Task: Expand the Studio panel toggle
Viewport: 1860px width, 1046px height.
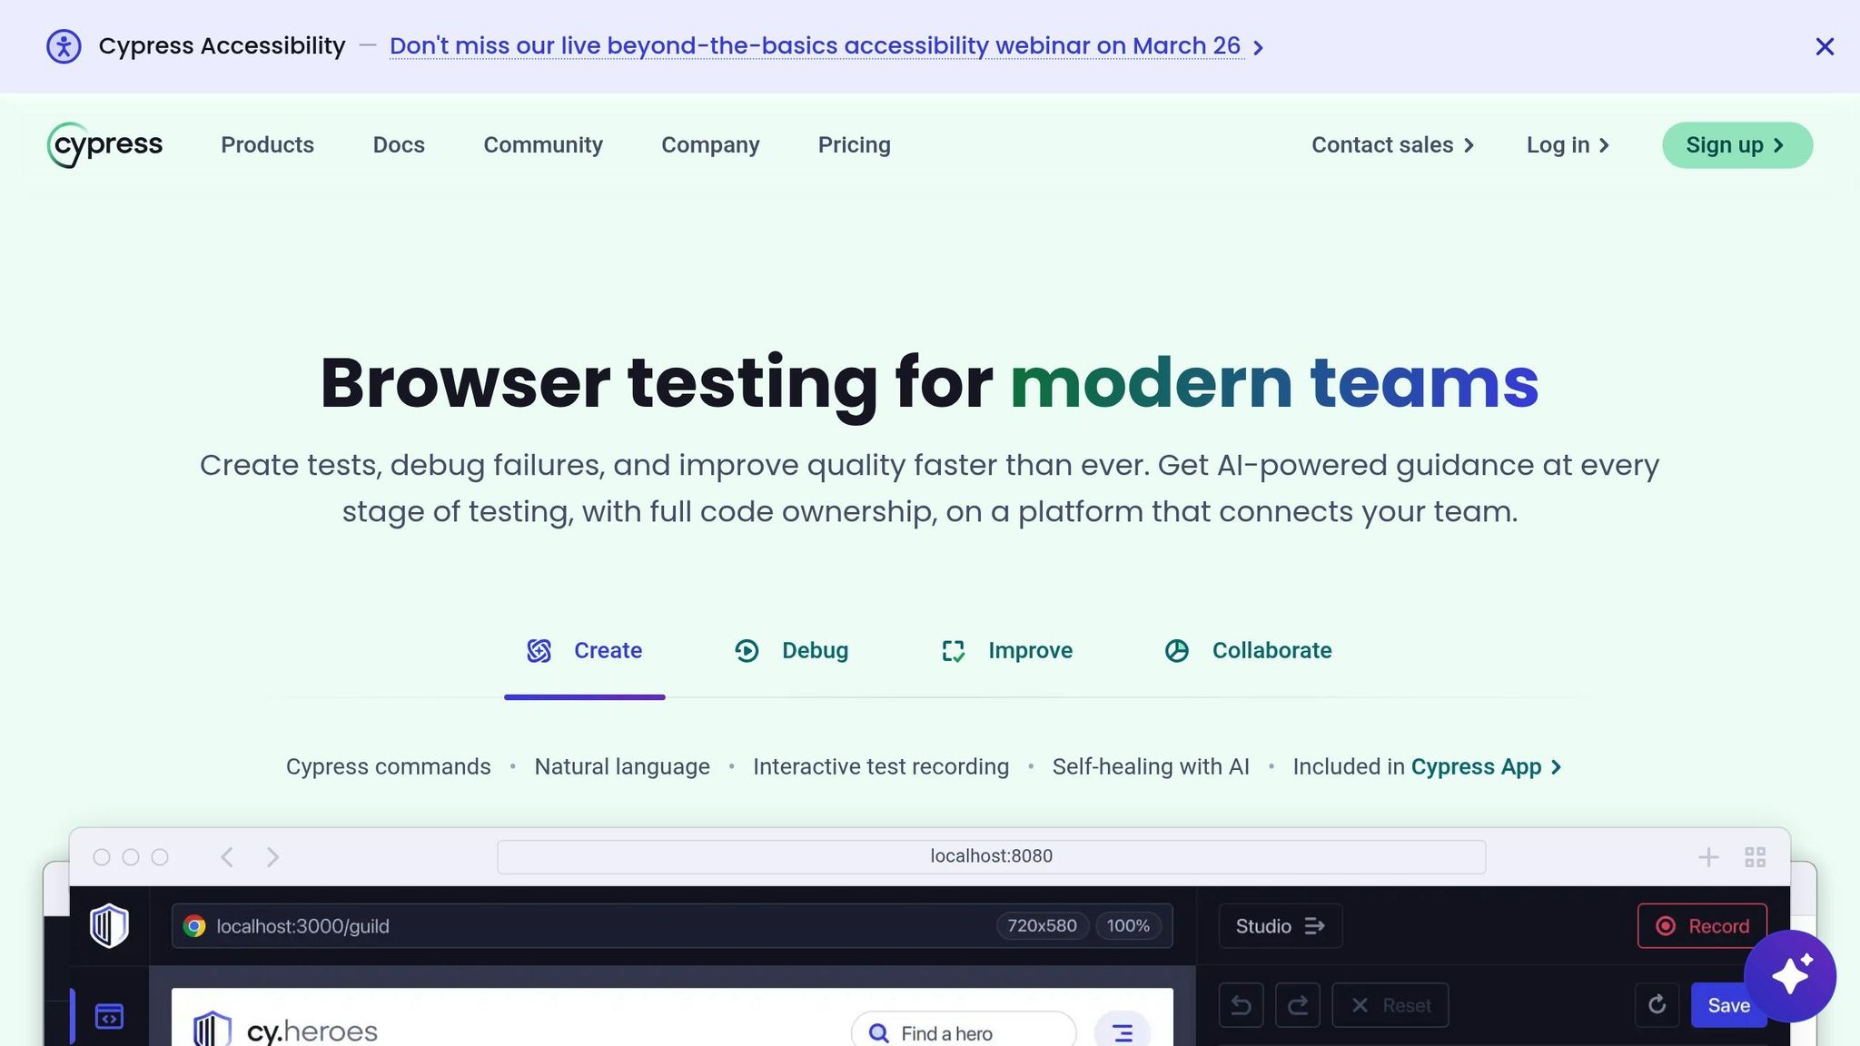Action: coord(1280,926)
